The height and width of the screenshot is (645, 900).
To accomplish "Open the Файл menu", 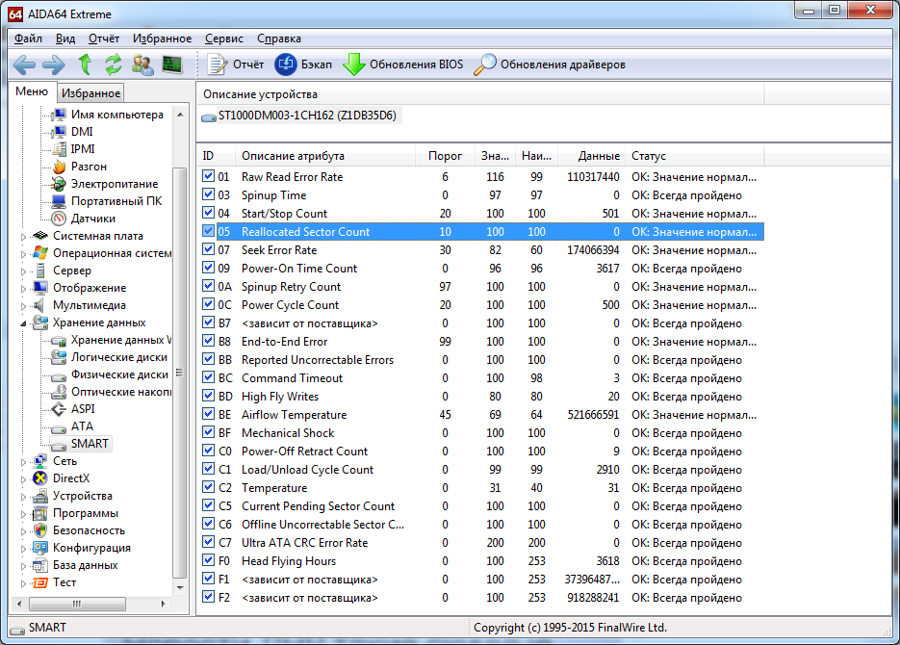I will pyautogui.click(x=28, y=39).
